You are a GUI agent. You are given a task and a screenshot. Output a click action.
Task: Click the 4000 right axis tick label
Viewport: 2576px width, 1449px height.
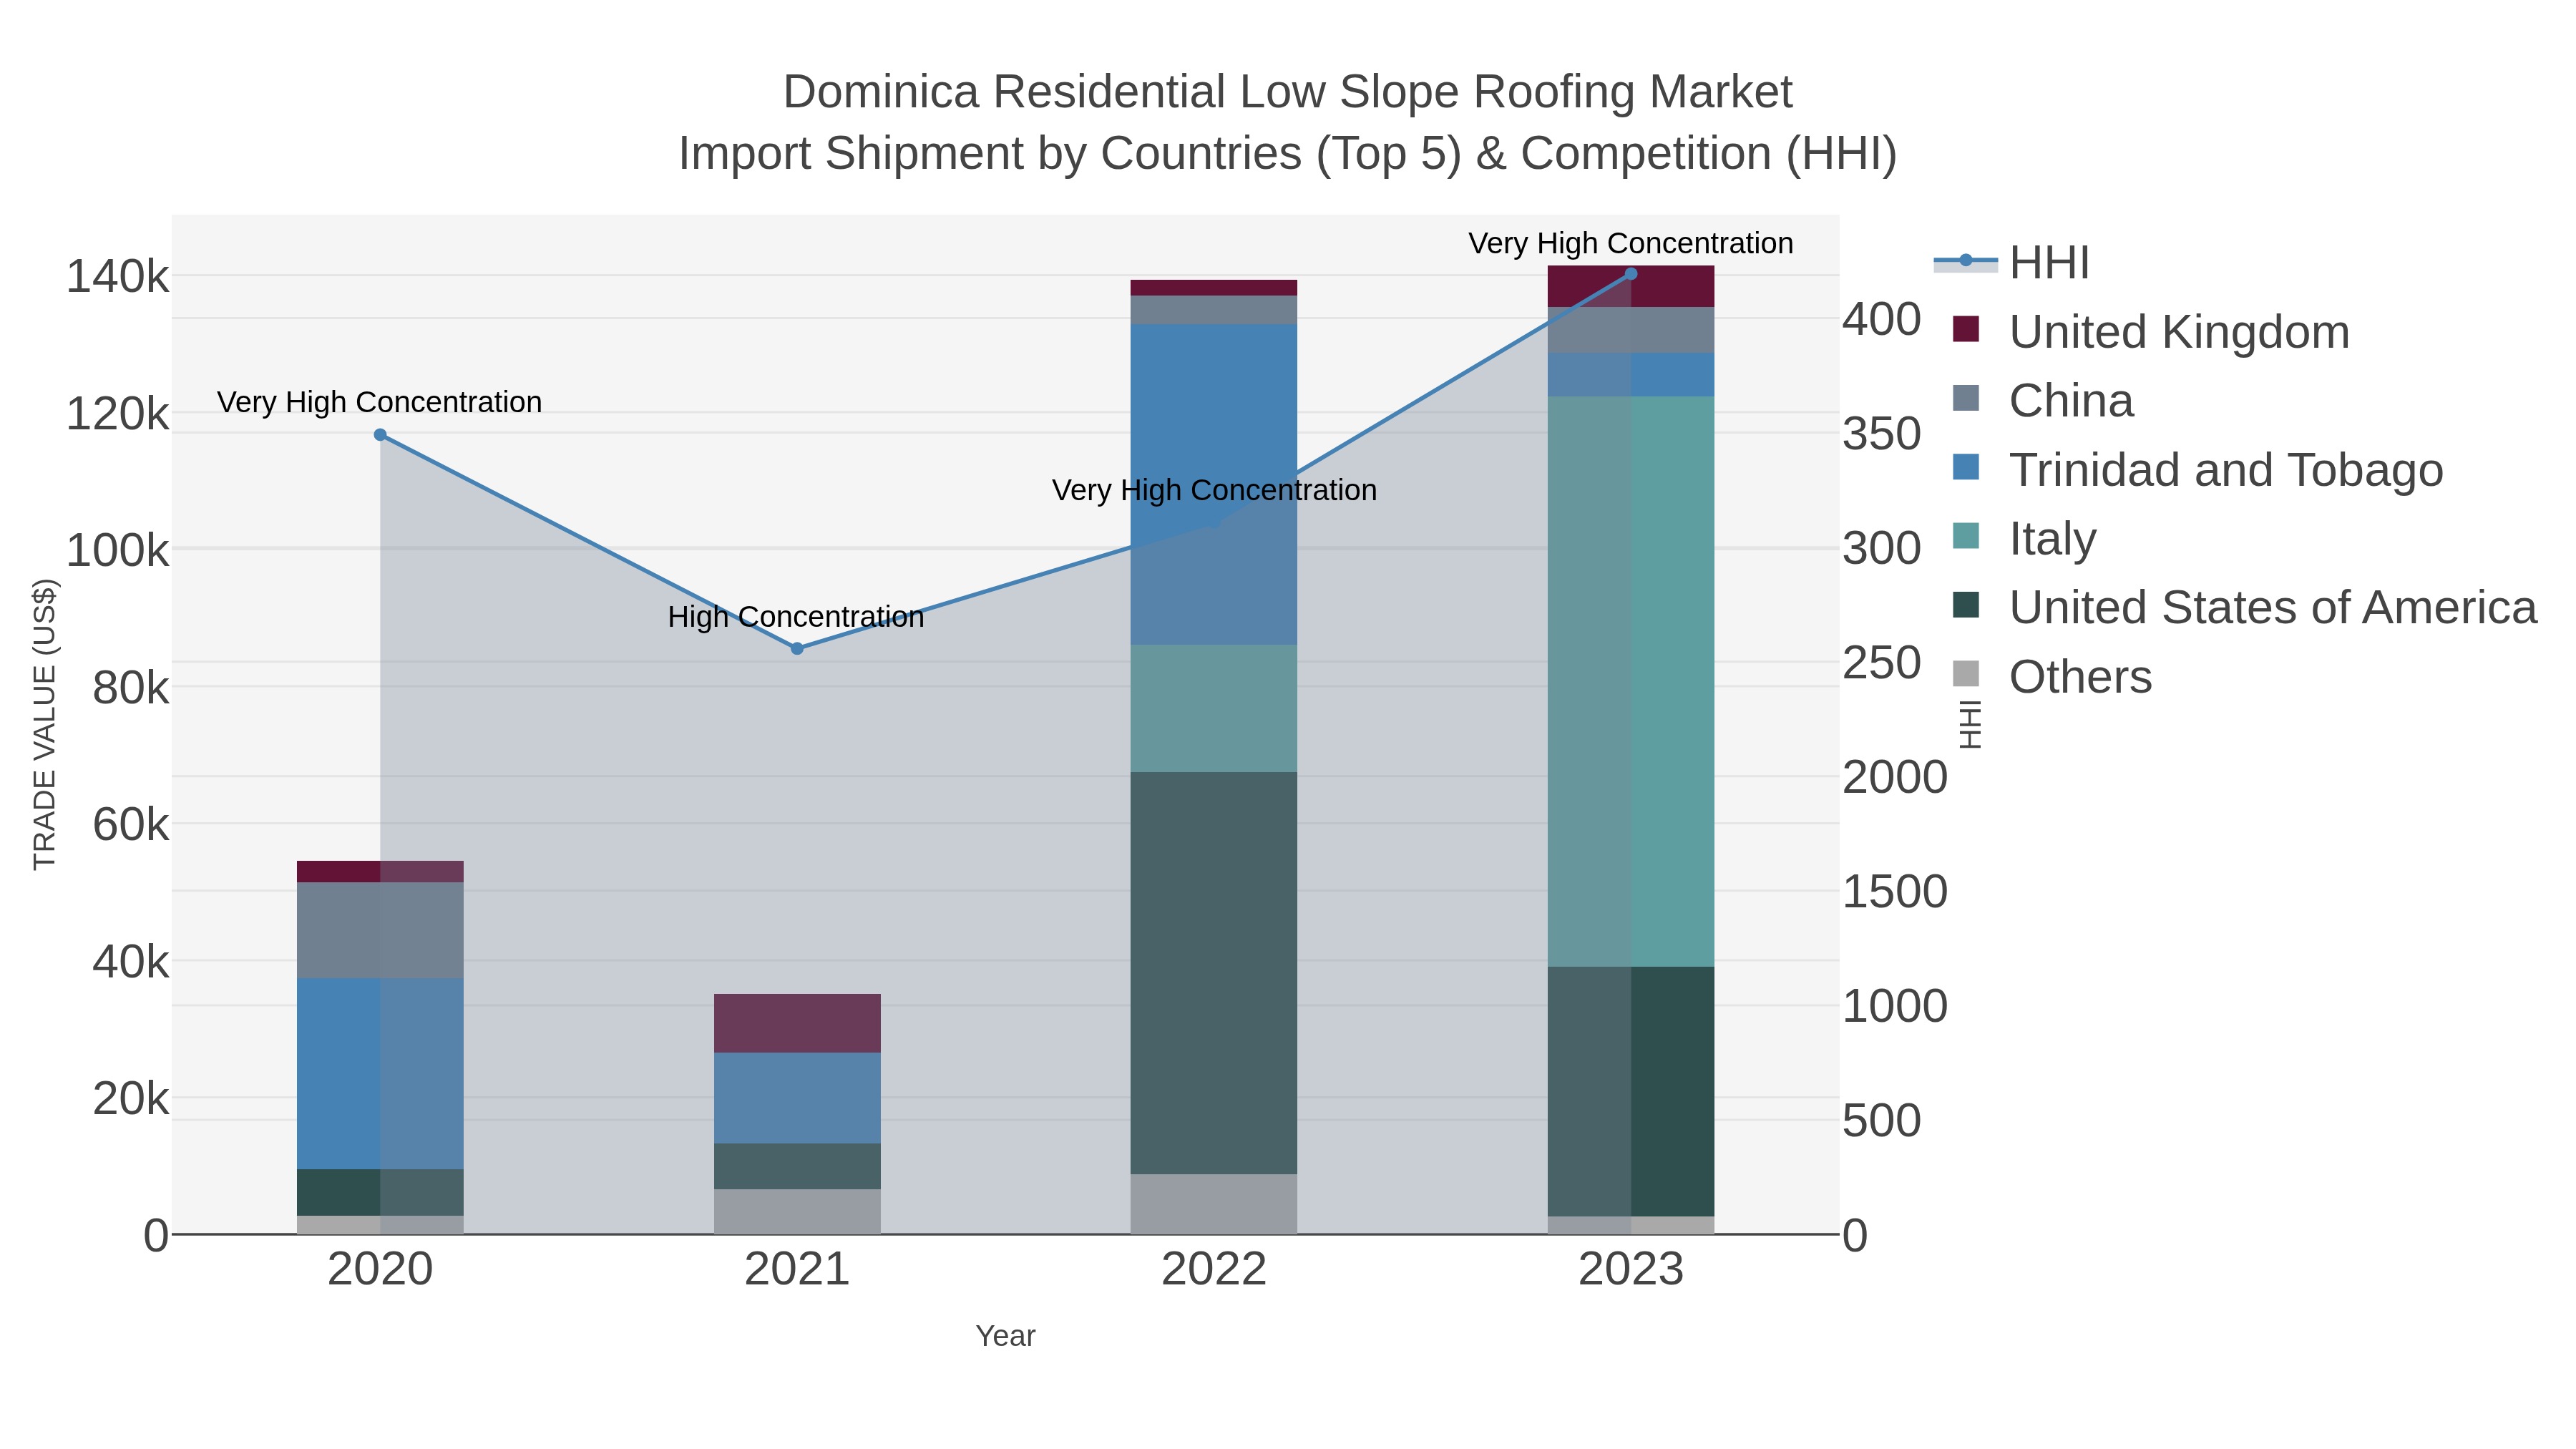tap(1882, 320)
